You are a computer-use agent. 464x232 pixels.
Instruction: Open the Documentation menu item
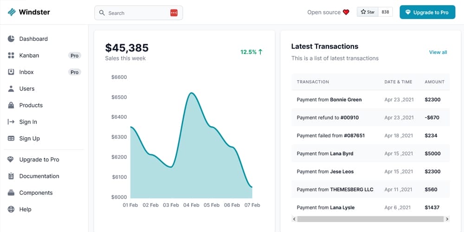39,176
